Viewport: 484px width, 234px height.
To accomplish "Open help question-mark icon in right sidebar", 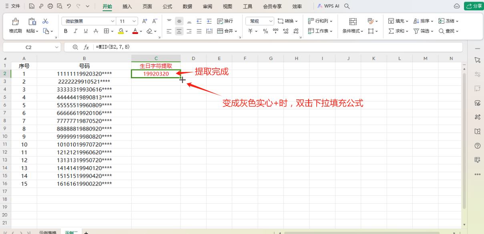I will coord(477,146).
